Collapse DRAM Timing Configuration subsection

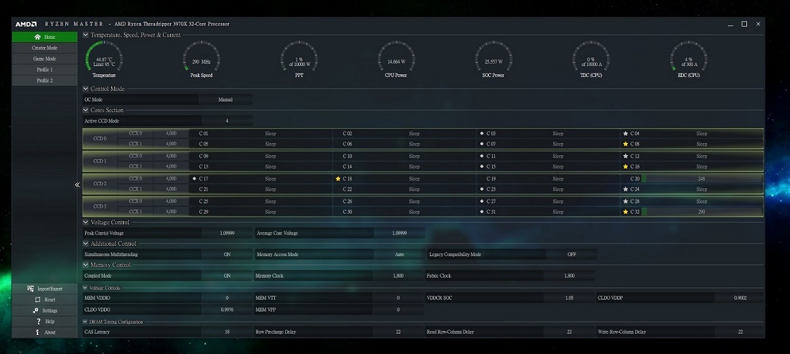[x=86, y=322]
